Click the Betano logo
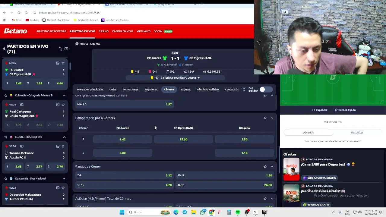Viewport: 386px width, 217px height. coord(15,31)
